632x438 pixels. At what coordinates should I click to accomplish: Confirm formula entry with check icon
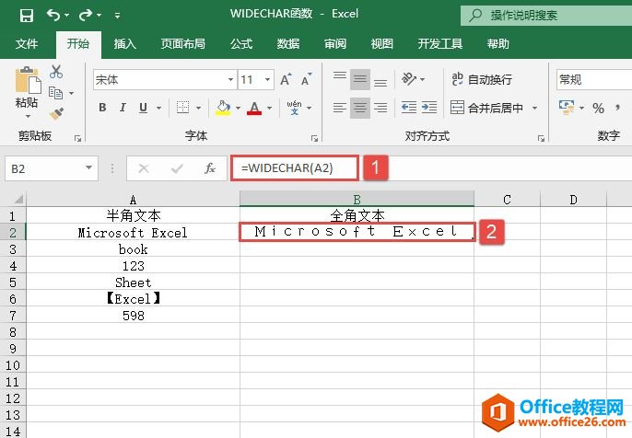tap(177, 168)
